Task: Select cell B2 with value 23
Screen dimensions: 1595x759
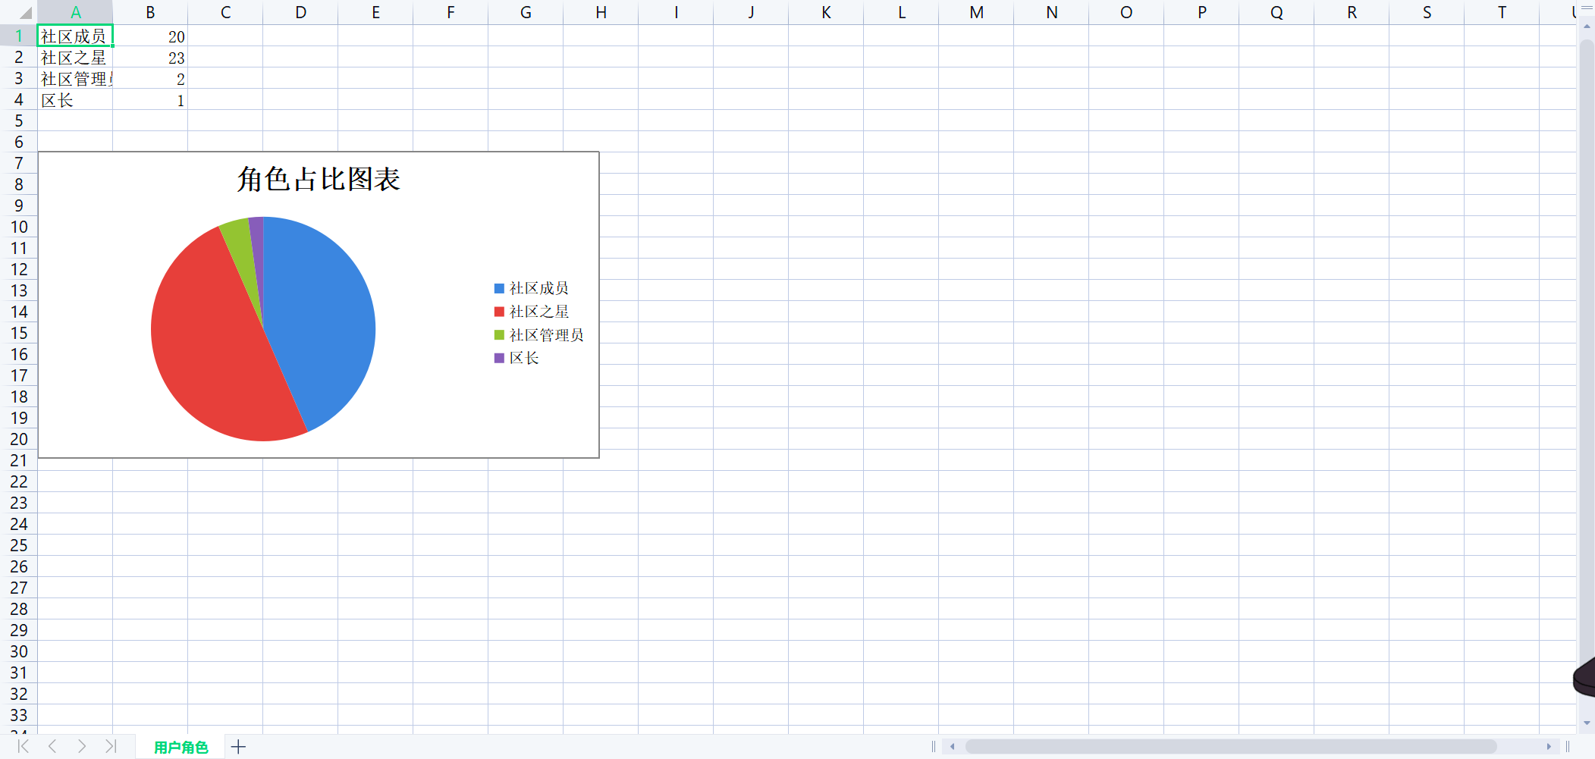Action: point(150,57)
